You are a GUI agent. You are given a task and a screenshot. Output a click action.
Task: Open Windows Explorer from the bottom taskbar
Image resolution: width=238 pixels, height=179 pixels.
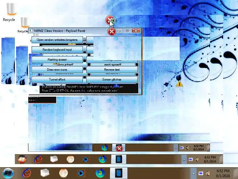pyautogui.click(x=45, y=173)
